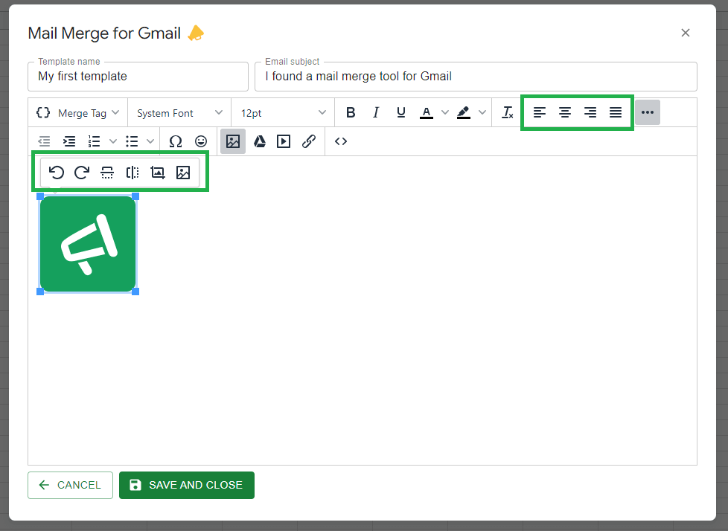Align text center

pyautogui.click(x=564, y=112)
